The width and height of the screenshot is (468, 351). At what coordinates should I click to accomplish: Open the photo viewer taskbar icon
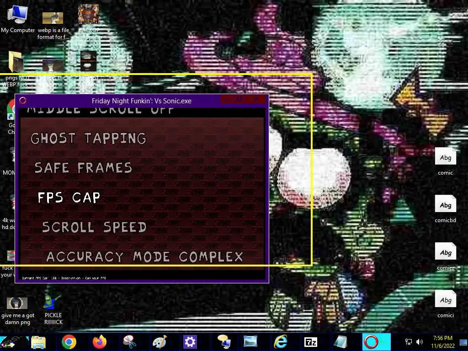(x=250, y=342)
